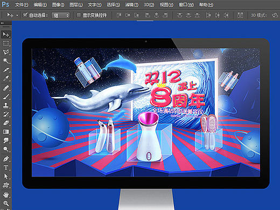The height and width of the screenshot is (210, 280).
Task: Select the Smudge finger tool
Action: (6, 141)
